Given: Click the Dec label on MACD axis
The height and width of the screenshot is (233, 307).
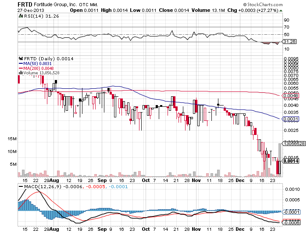Looking at the screenshot, I should click(240, 229).
